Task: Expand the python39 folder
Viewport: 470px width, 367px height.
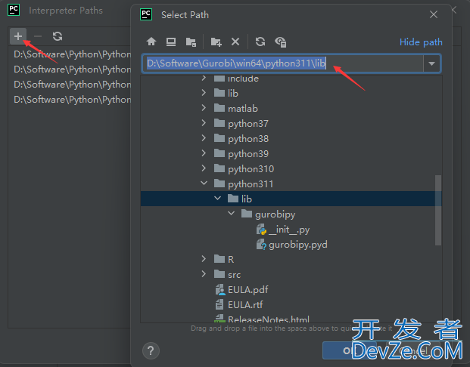Action: click(x=204, y=153)
